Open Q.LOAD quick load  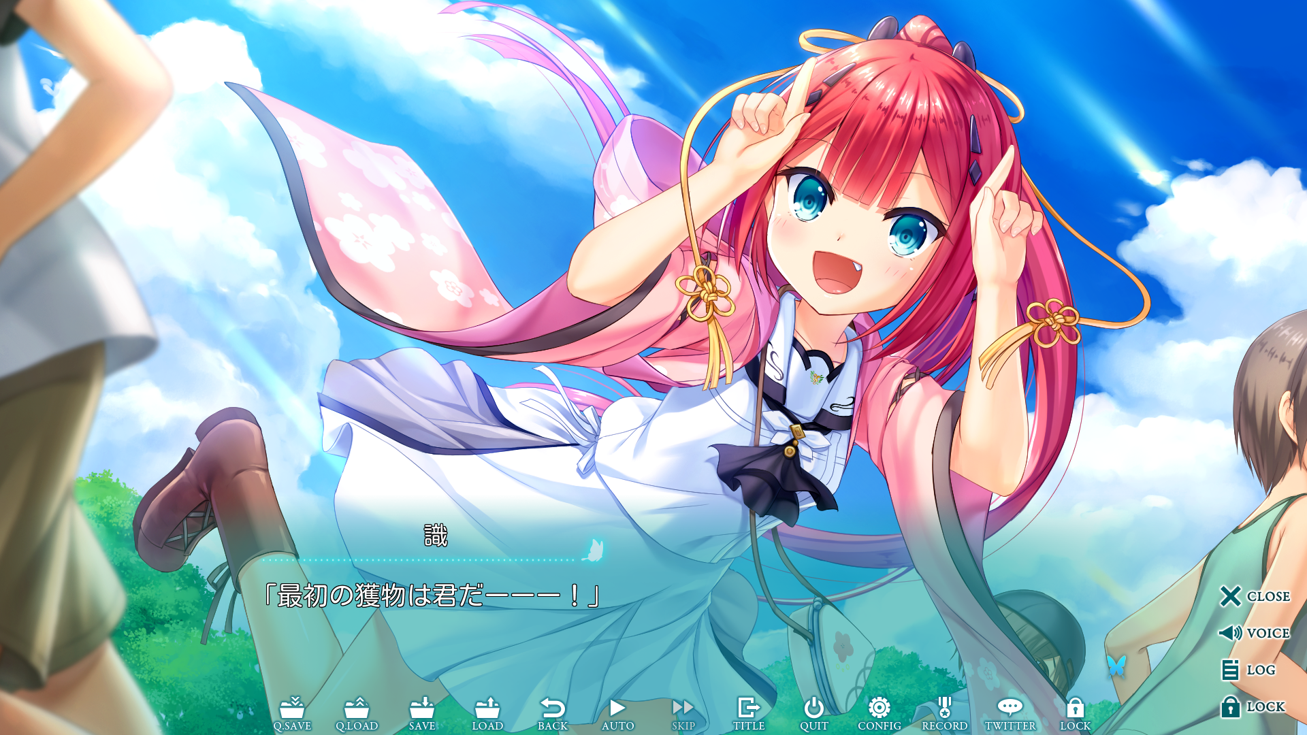pyautogui.click(x=357, y=714)
